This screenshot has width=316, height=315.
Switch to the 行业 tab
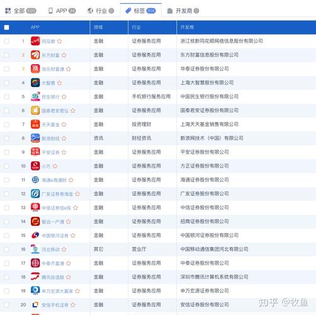[x=101, y=11]
